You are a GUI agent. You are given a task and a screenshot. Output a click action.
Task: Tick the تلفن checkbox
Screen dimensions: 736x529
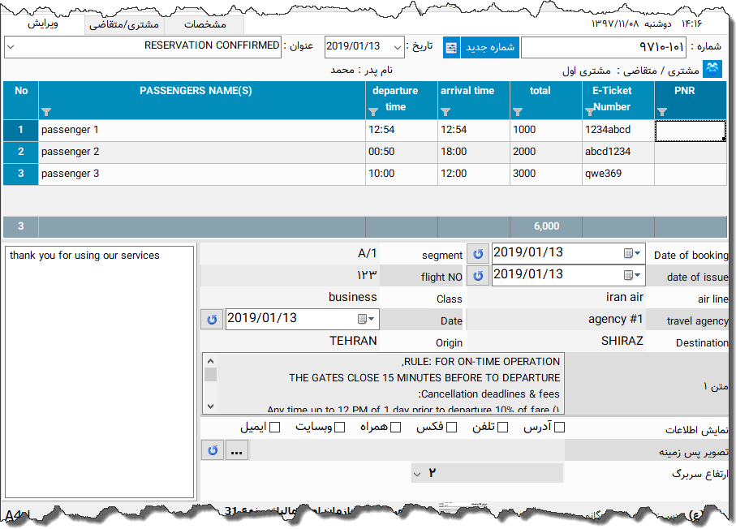[502, 427]
